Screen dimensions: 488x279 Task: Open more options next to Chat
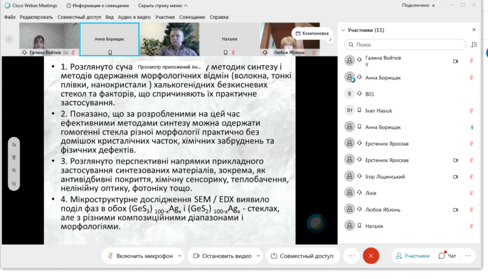click(x=468, y=256)
